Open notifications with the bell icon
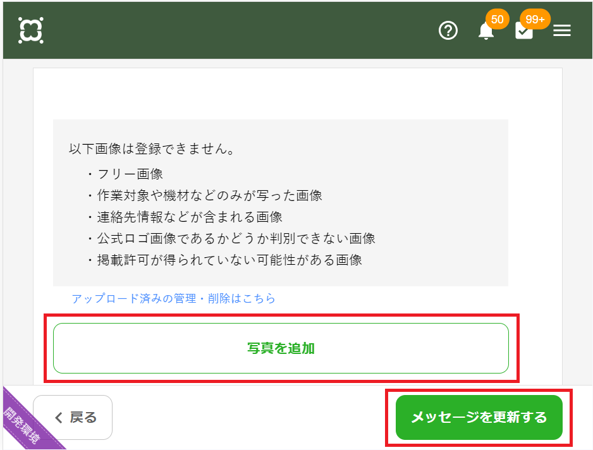Image resolution: width=593 pixels, height=450 pixels. [486, 32]
